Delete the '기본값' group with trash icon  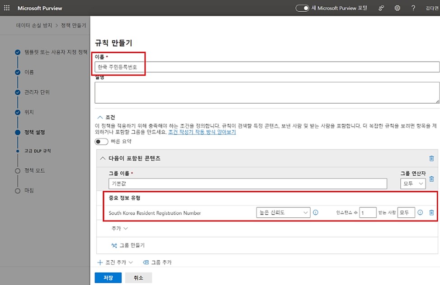[x=431, y=179]
